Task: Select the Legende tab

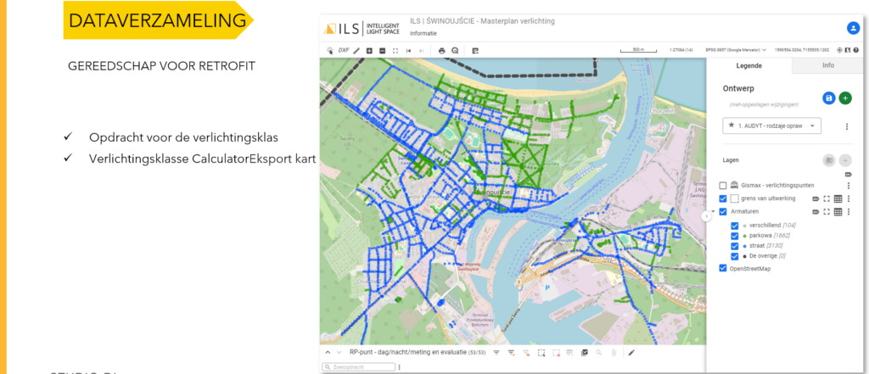Action: pos(748,65)
